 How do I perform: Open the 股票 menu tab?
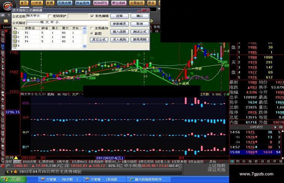(50, 3)
